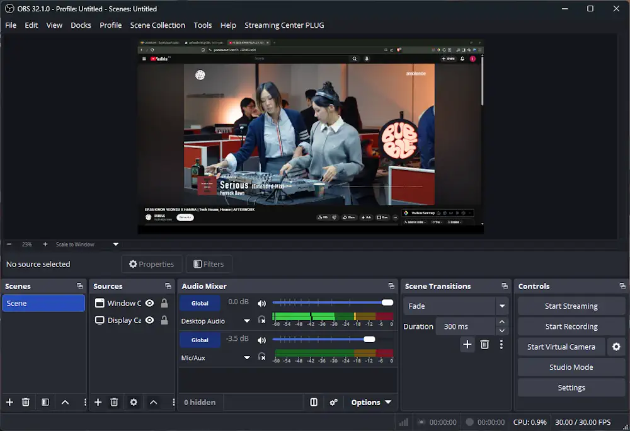The width and height of the screenshot is (630, 431).
Task: Pop out the Scenes dock
Action: (79, 286)
